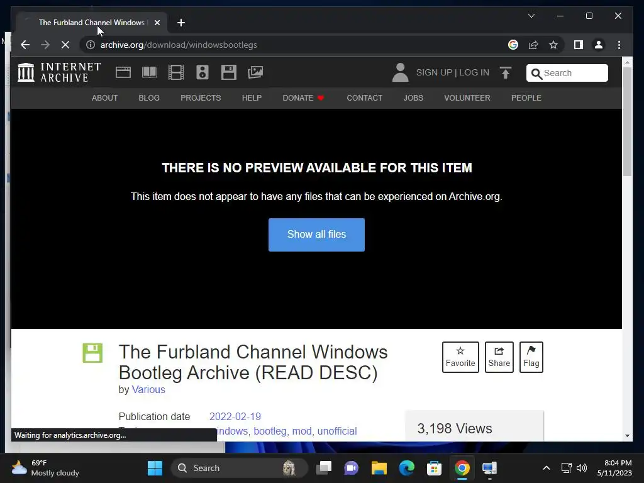Click the Upload arrow icon
This screenshot has width=644, height=483.
coord(506,73)
